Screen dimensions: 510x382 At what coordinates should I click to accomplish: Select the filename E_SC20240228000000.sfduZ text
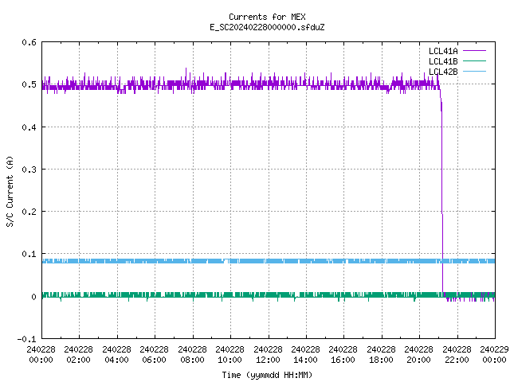click(x=267, y=27)
